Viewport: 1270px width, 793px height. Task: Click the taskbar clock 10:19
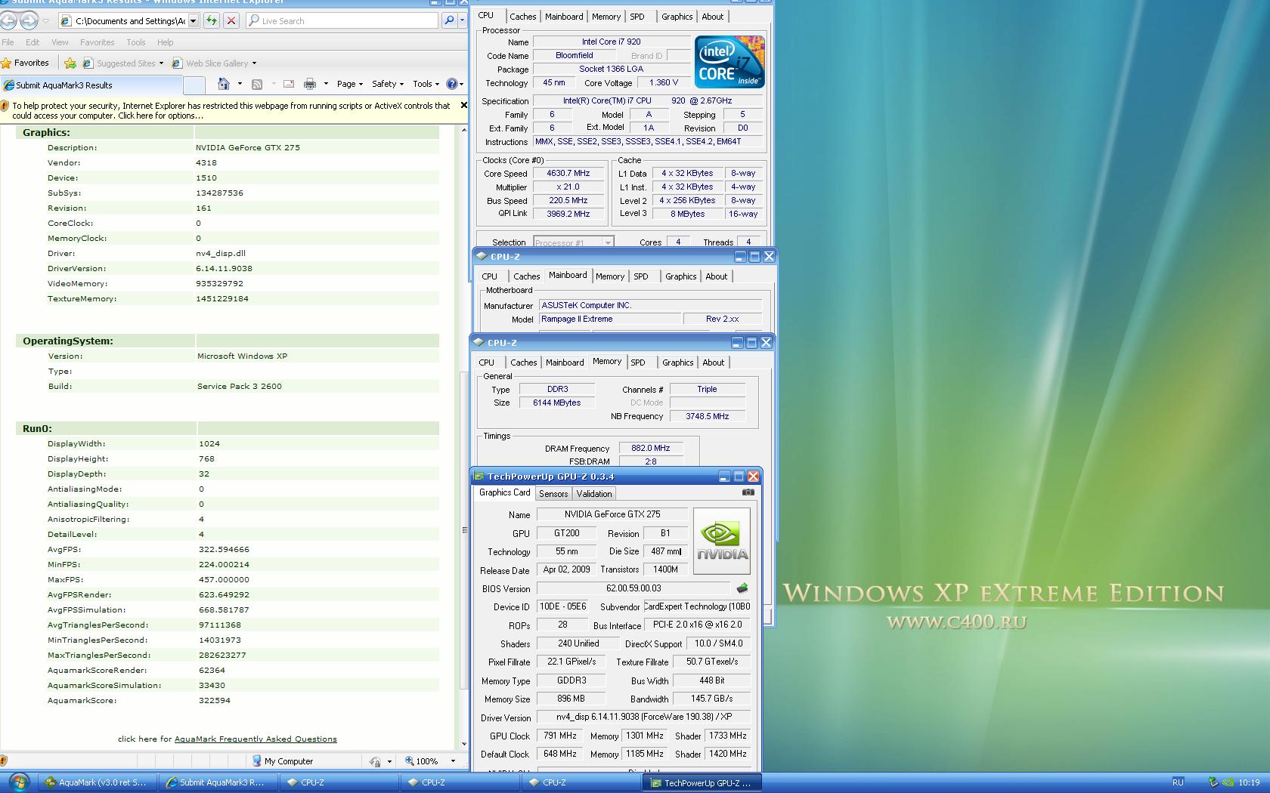1249,782
